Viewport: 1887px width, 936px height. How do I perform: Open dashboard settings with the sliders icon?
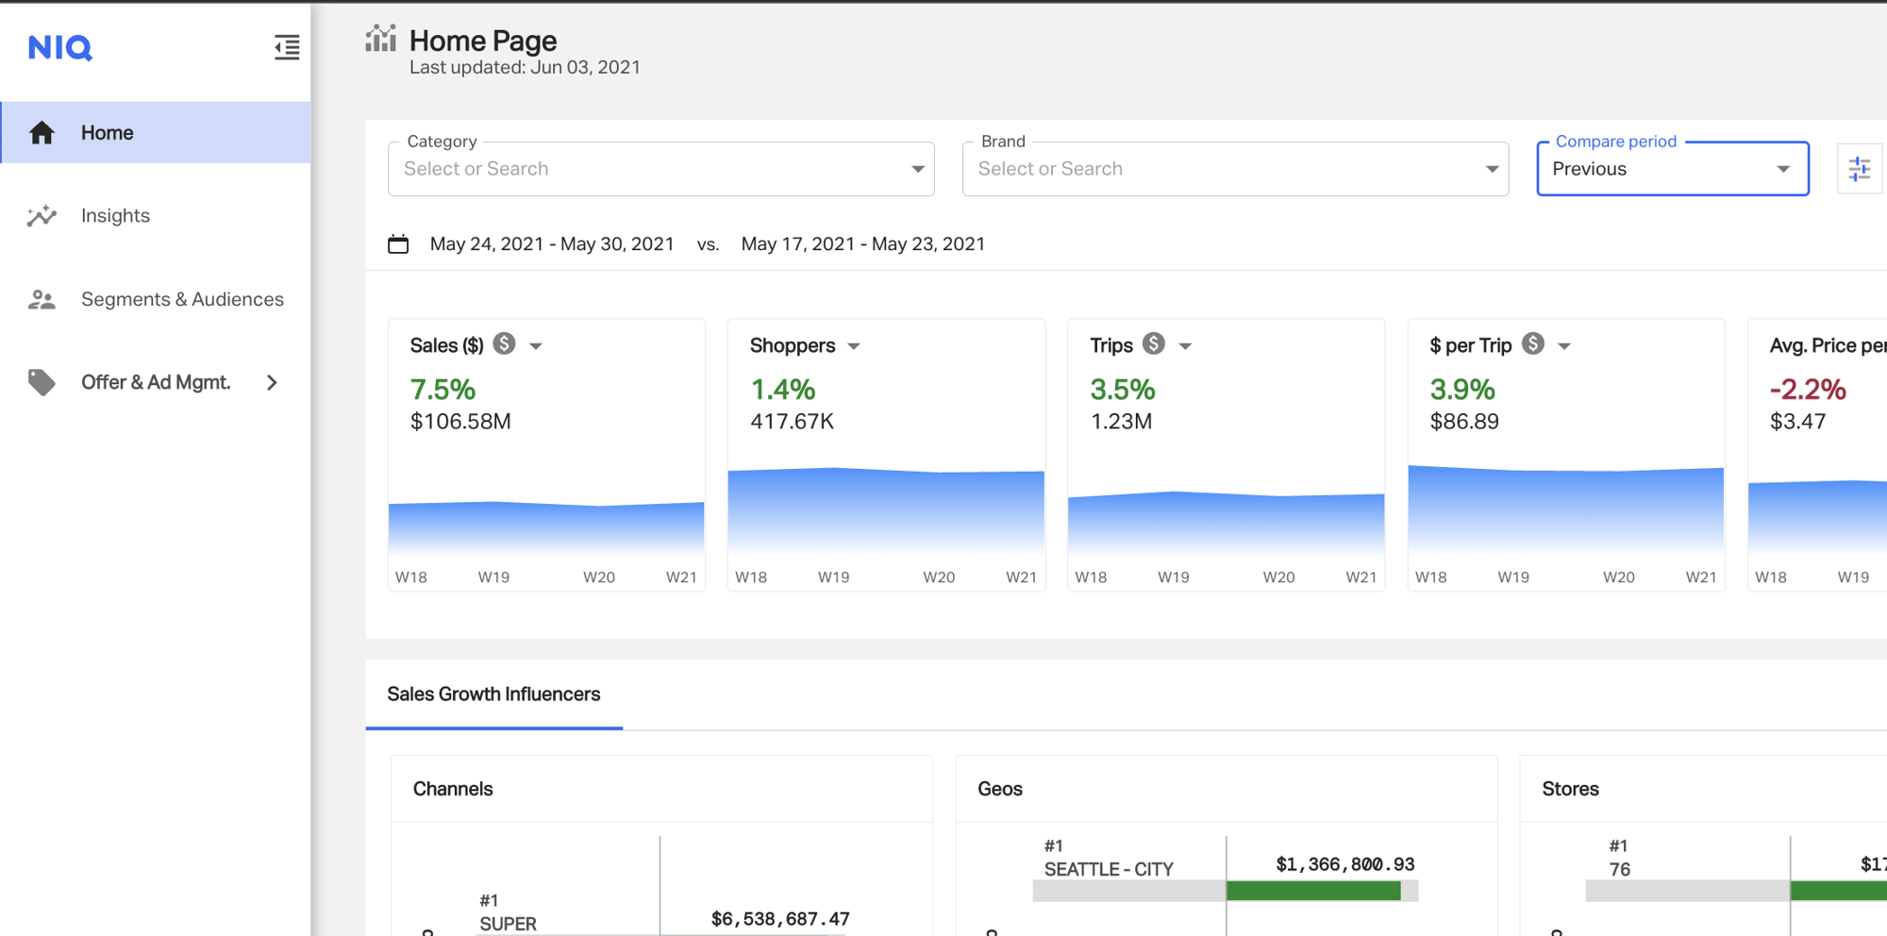[x=1860, y=168]
